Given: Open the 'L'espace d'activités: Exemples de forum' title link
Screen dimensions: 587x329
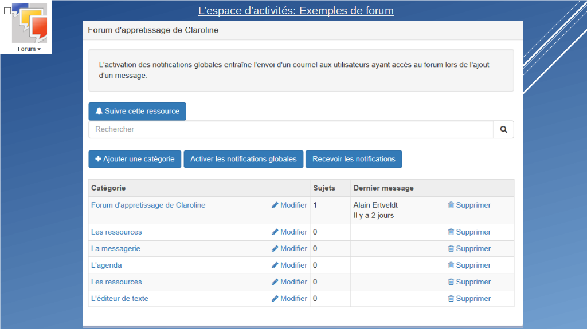Looking at the screenshot, I should (296, 10).
